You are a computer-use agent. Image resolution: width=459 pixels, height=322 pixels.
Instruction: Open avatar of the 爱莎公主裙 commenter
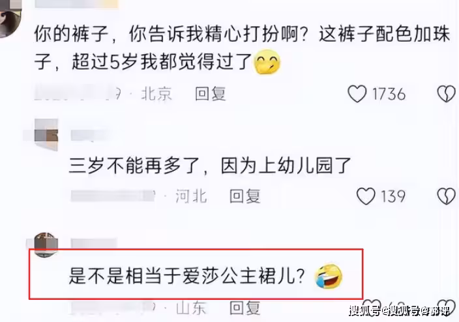(x=46, y=244)
